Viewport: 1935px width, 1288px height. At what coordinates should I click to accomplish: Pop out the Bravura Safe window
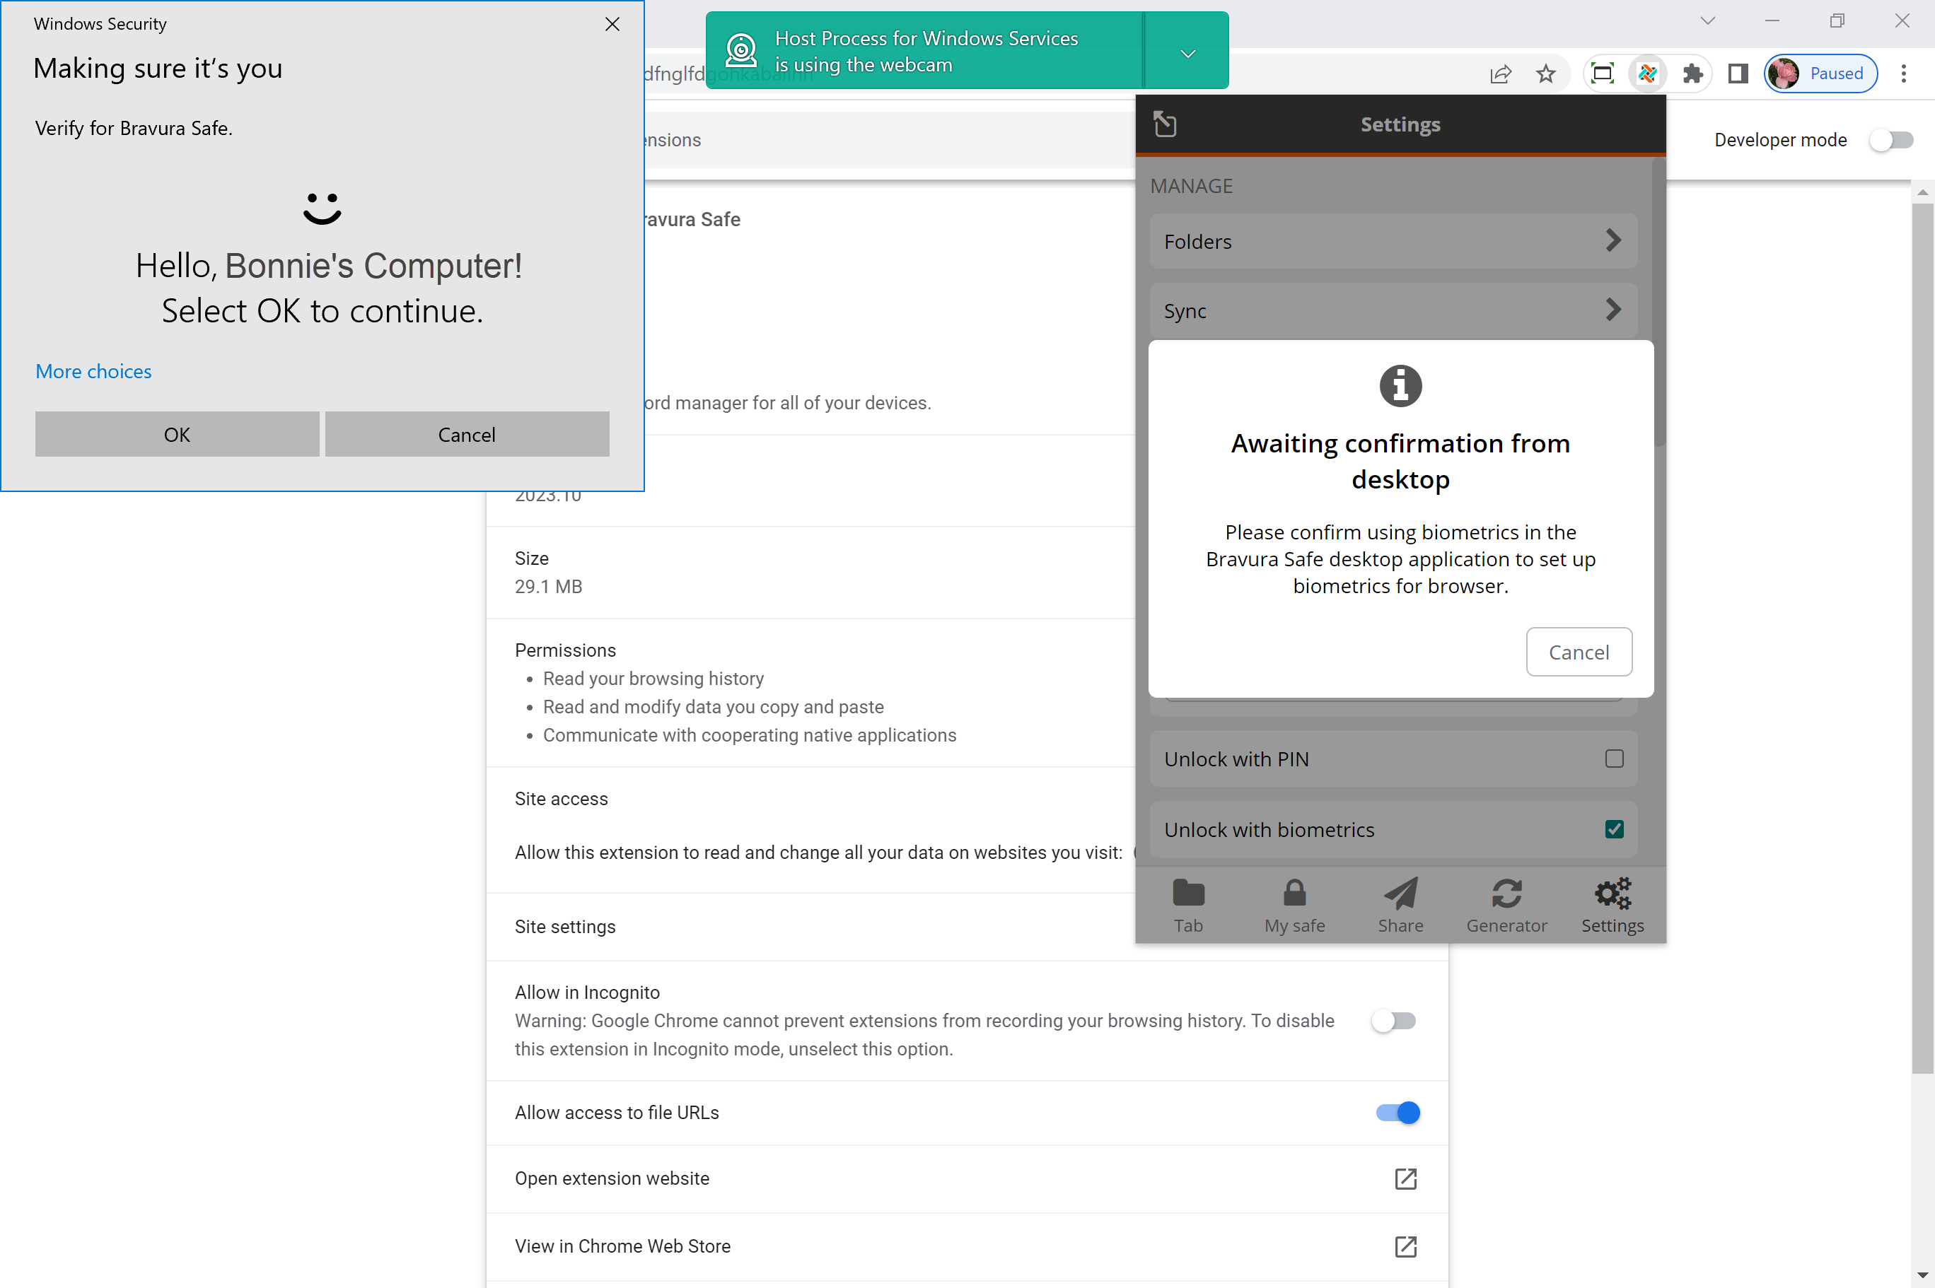[1165, 124]
